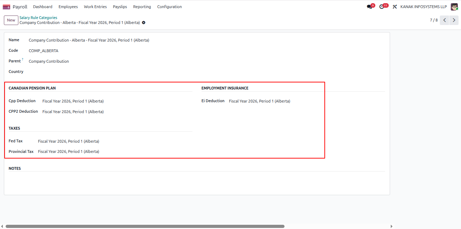Open the Reporting menu
The height and width of the screenshot is (229, 461).
142,7
